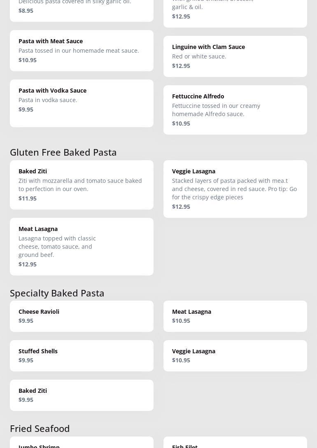Select the Fish Filet item card
This screenshot has width=317, height=448.
[x=235, y=443]
